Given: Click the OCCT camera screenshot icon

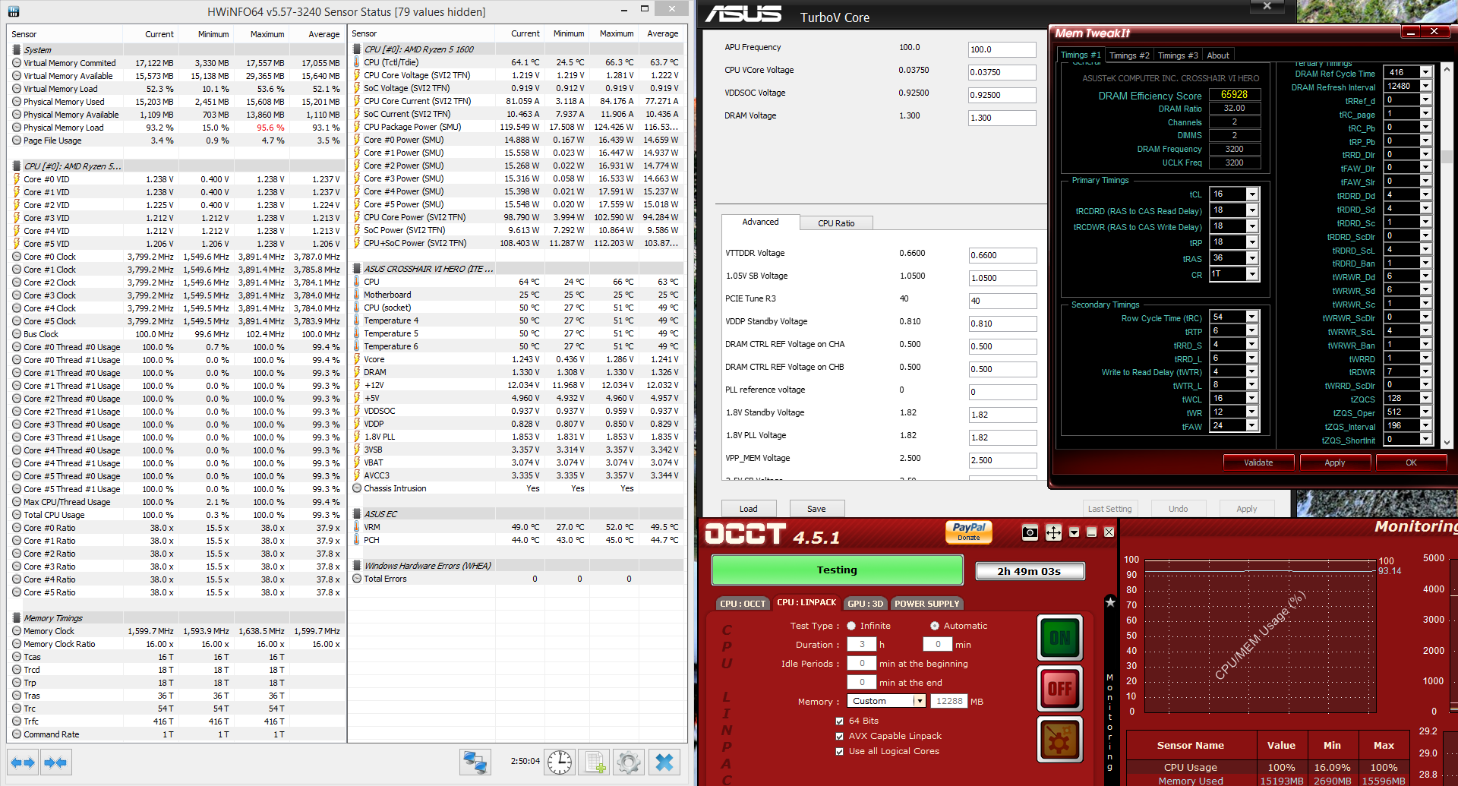Looking at the screenshot, I should click(x=1030, y=532).
